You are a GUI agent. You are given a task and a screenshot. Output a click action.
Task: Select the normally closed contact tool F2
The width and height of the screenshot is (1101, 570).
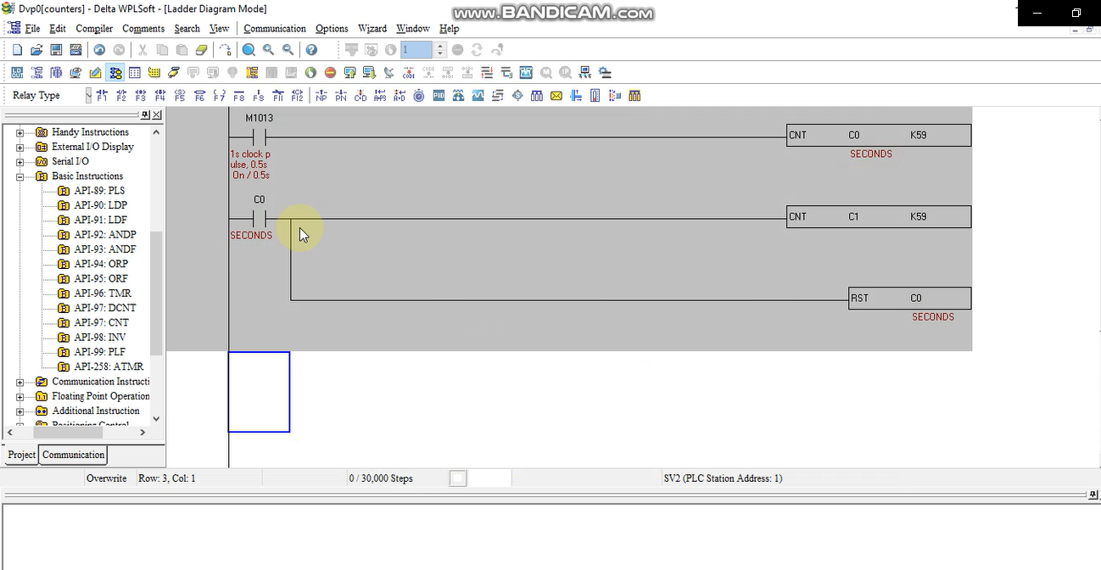[x=122, y=95]
